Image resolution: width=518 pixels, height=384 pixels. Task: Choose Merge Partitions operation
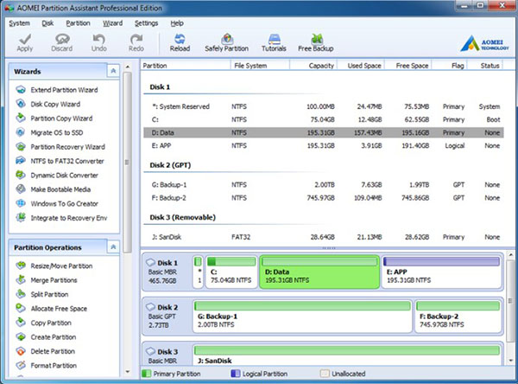coord(47,280)
